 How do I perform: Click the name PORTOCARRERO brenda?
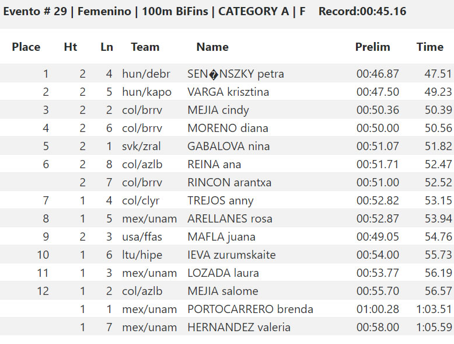point(250,309)
